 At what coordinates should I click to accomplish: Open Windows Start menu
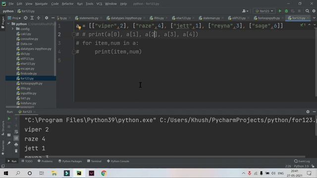point(6,173)
